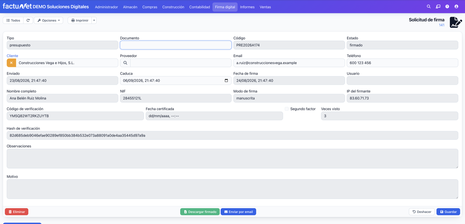This screenshot has width=465, height=224.
Task: Click the FacturaNet logo
Action: 17,6
